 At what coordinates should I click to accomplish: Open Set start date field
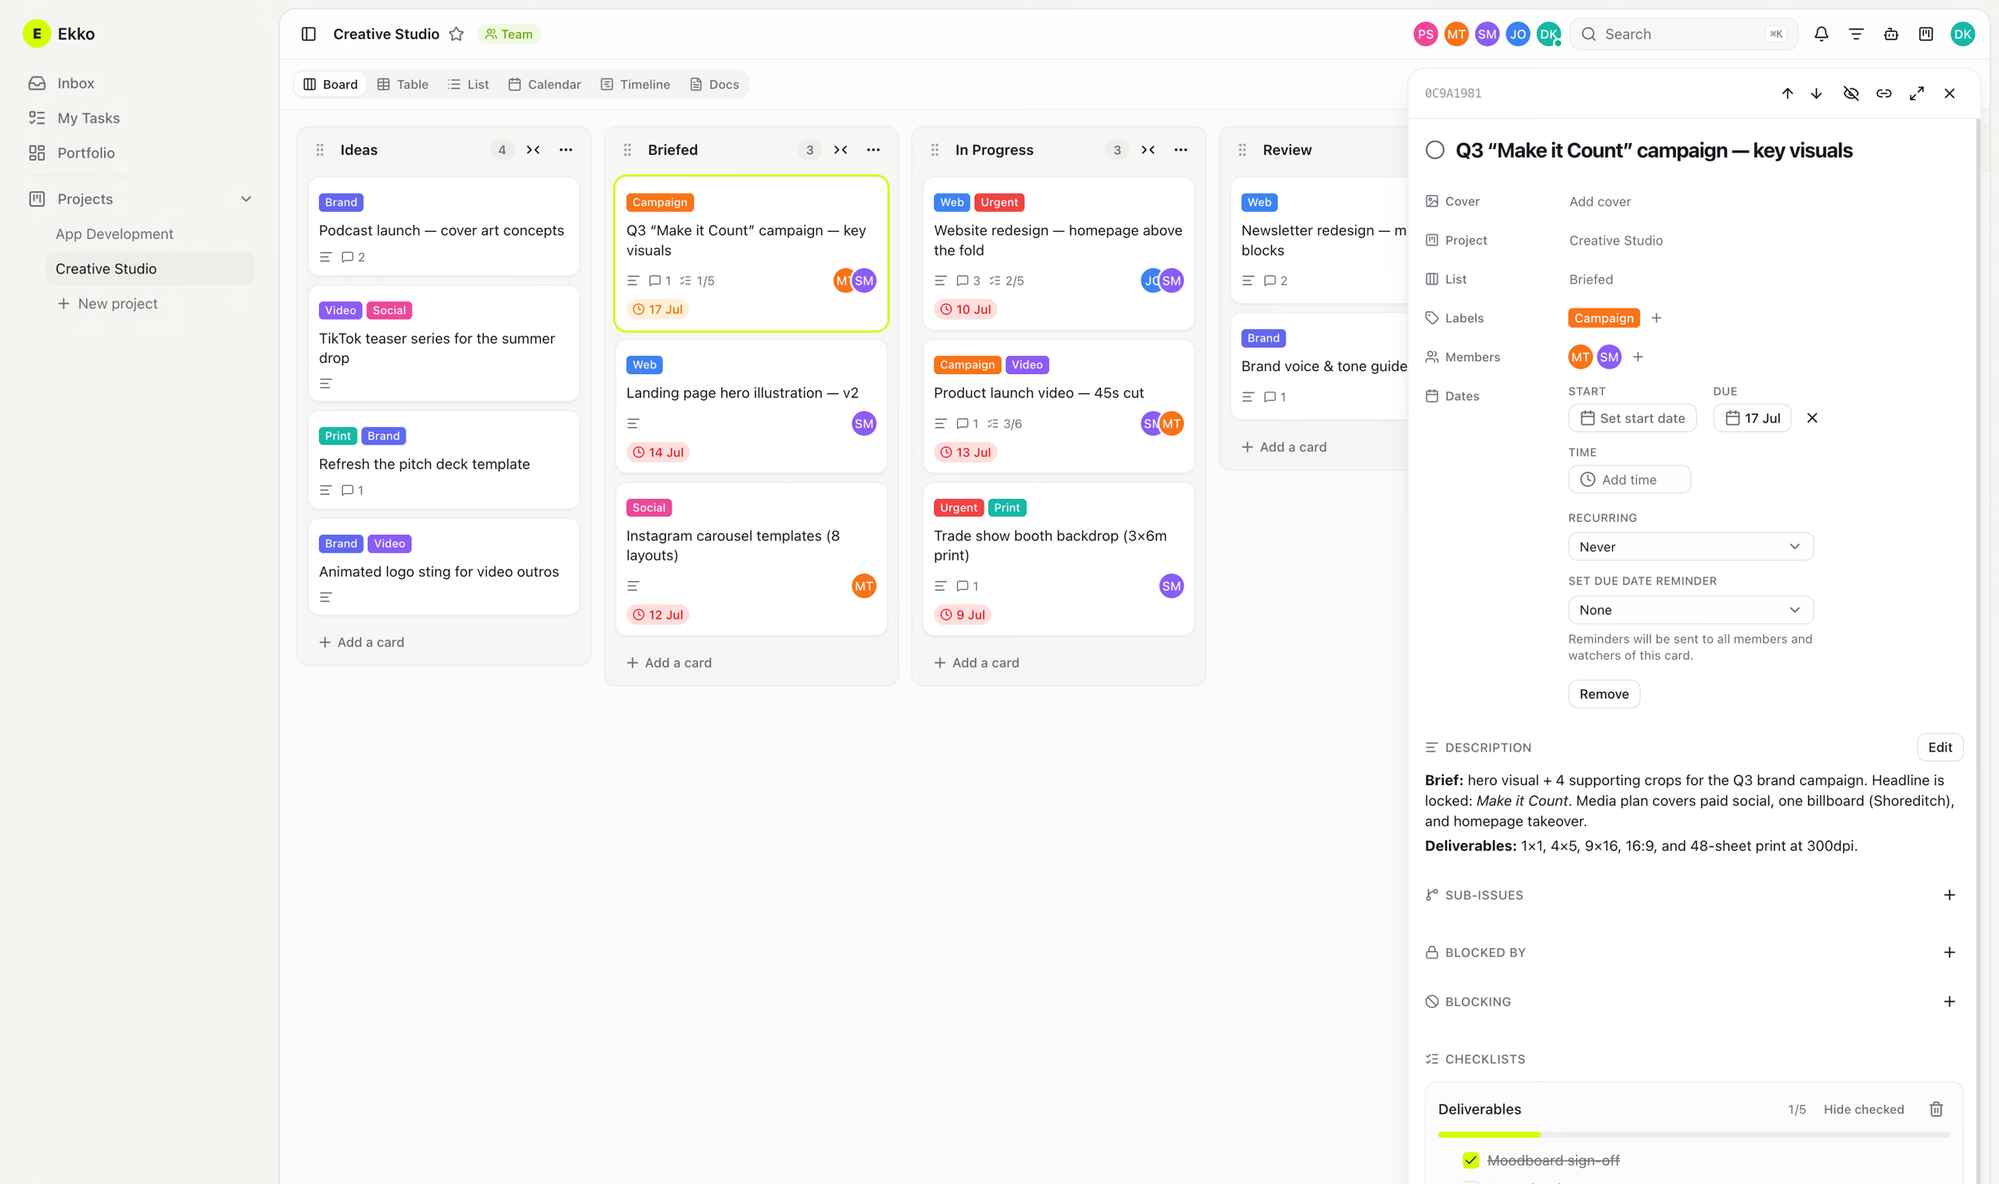click(1631, 418)
